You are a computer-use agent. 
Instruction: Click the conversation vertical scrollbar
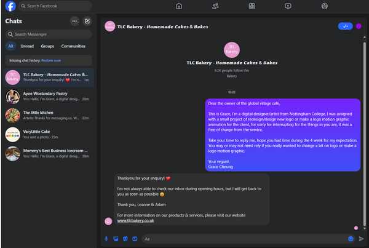[x=365, y=134]
